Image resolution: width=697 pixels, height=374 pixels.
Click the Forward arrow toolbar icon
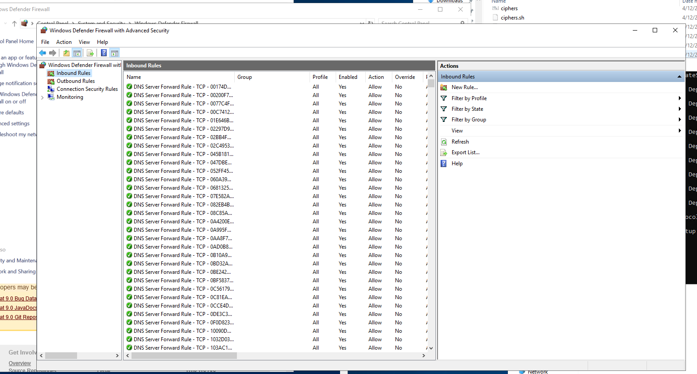[x=53, y=53]
